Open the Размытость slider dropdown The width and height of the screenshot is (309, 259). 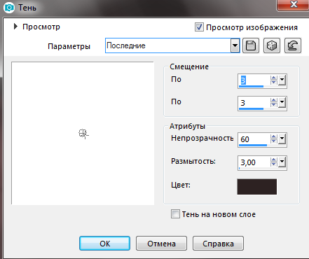pyautogui.click(x=282, y=162)
